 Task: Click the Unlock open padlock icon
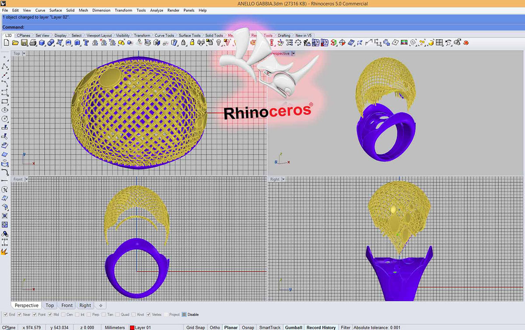pyautogui.click(x=192, y=43)
